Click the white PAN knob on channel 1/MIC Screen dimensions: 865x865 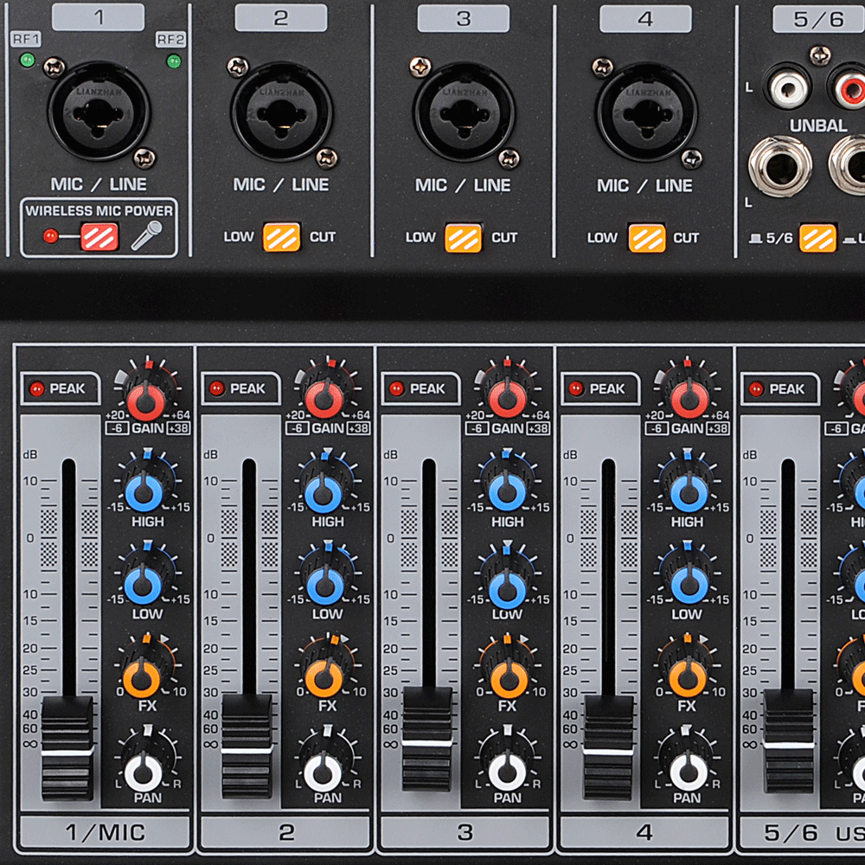[144, 772]
